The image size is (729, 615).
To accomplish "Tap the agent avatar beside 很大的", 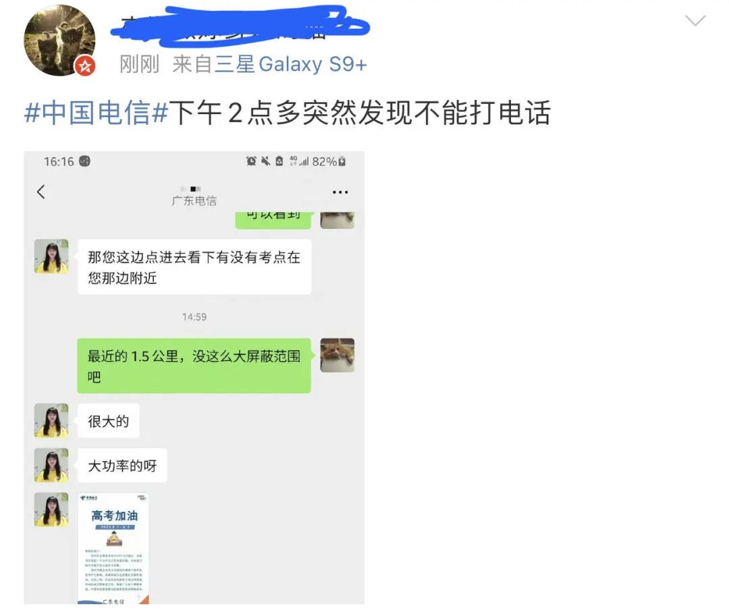I will click(51, 421).
